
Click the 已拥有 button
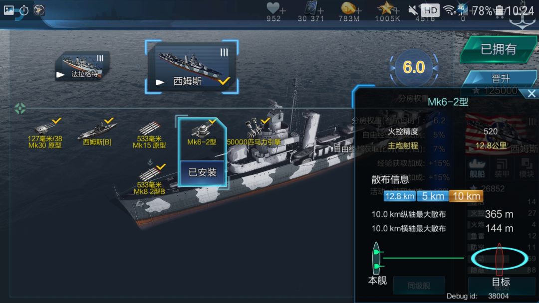[x=499, y=49]
